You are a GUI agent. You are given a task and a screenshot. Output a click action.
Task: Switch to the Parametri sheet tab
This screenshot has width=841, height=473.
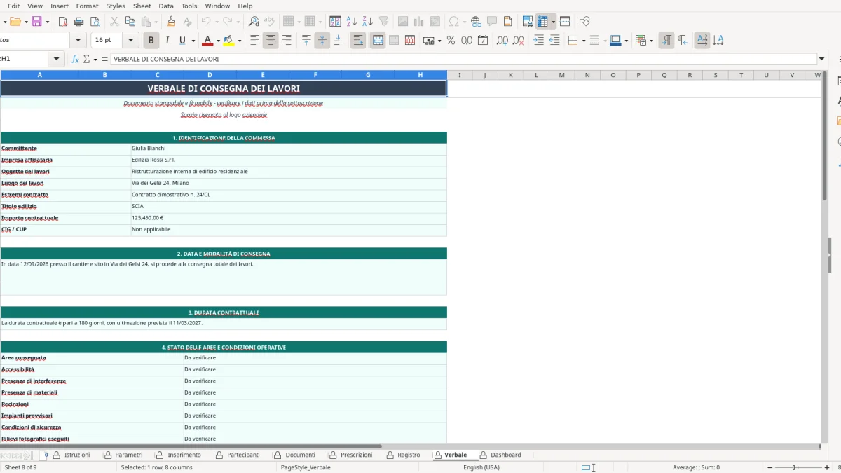click(128, 455)
